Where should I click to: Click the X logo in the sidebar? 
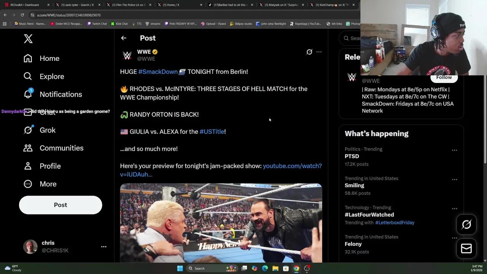point(28,38)
